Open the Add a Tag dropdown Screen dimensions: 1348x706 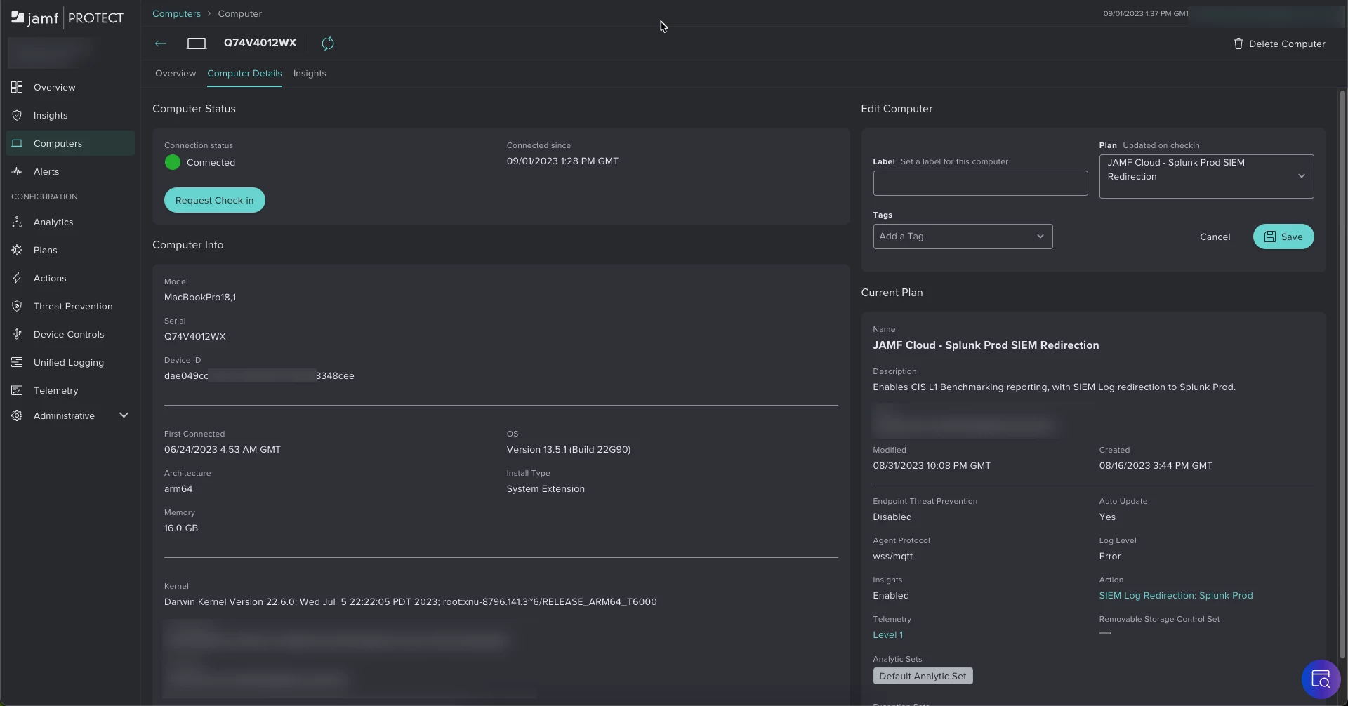[x=963, y=237]
